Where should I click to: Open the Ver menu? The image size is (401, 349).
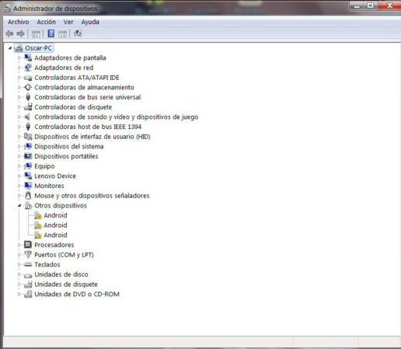68,22
